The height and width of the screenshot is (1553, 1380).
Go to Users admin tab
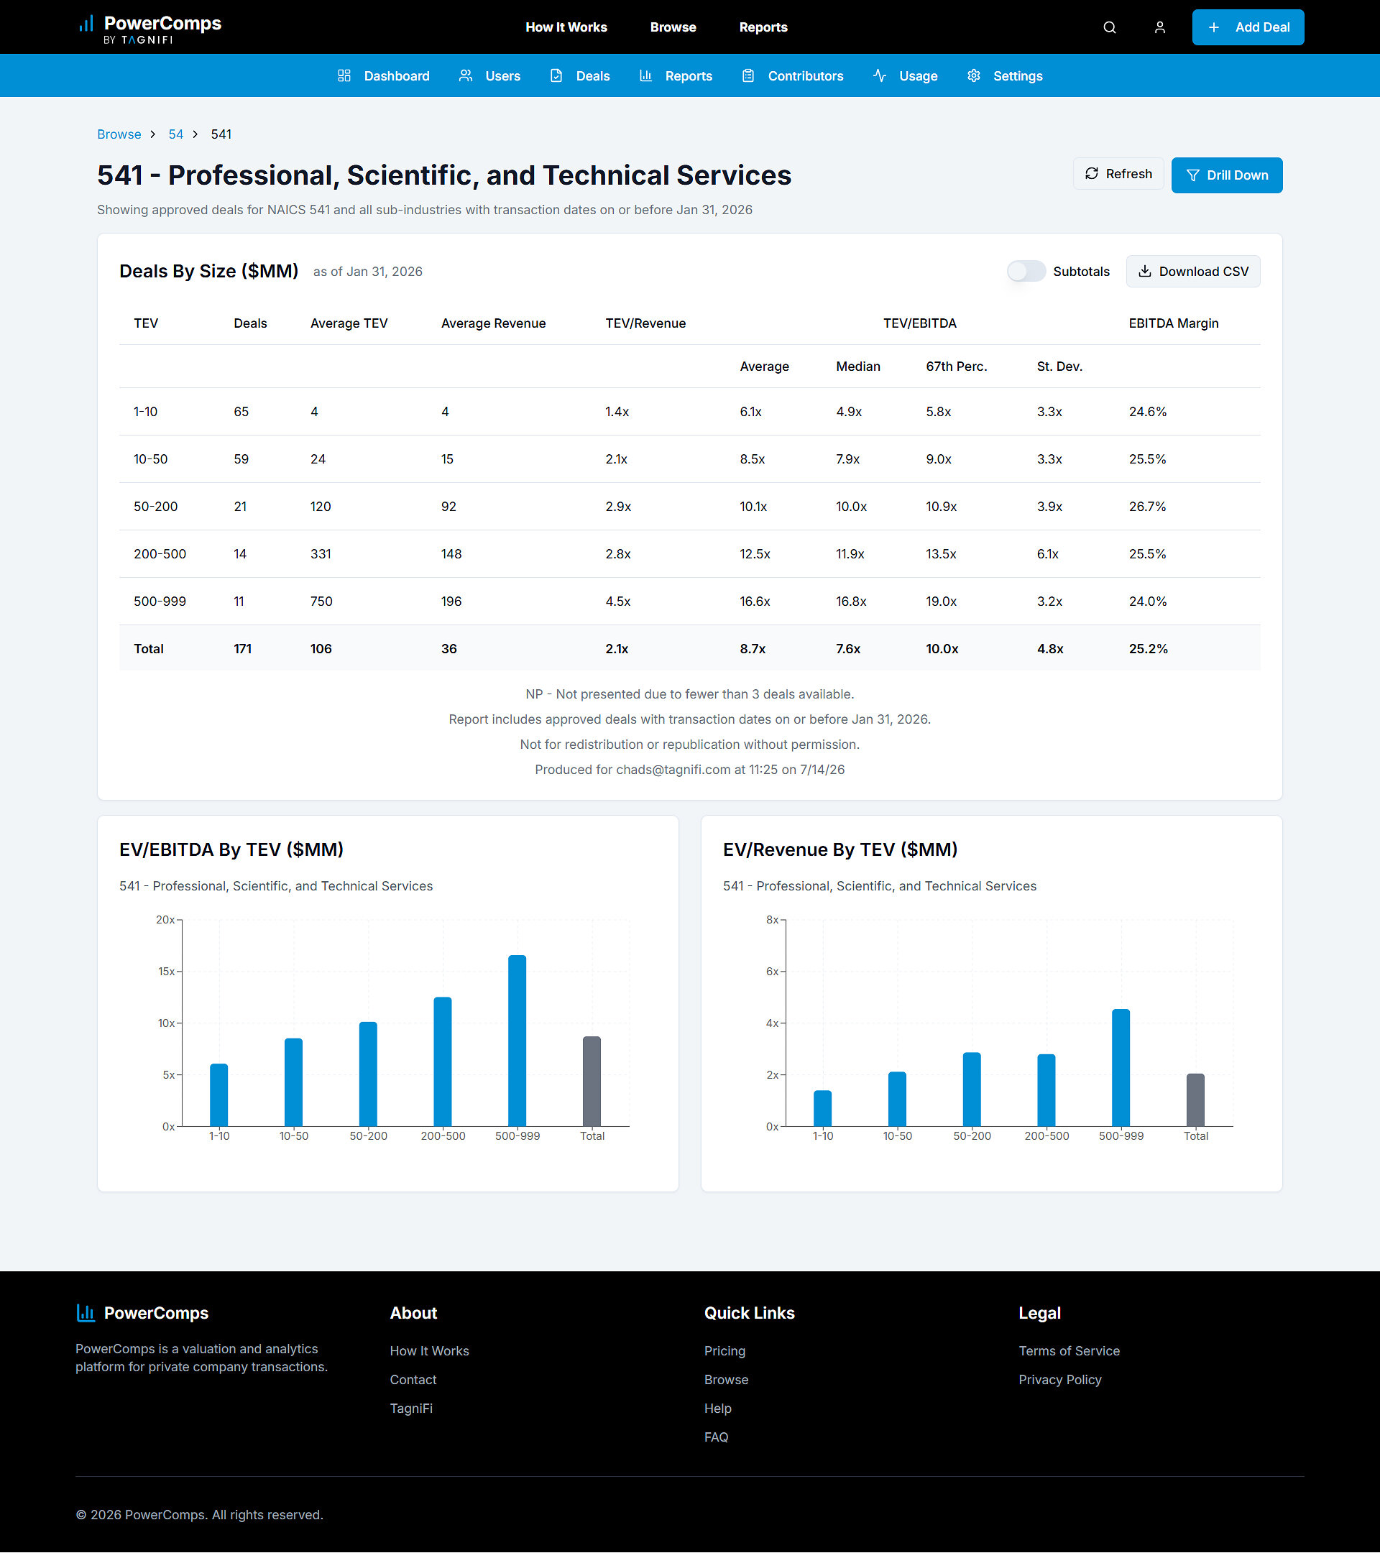click(x=490, y=76)
